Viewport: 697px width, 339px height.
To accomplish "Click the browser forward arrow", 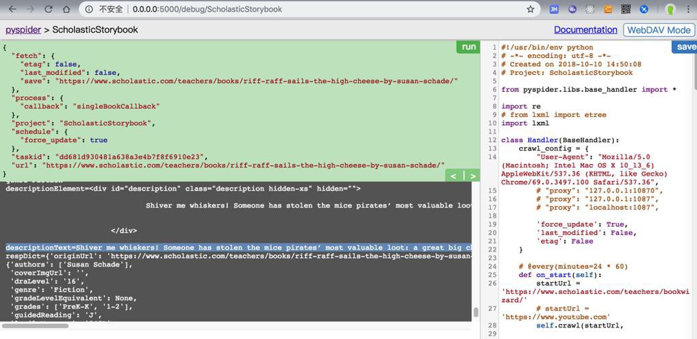I will [30, 9].
